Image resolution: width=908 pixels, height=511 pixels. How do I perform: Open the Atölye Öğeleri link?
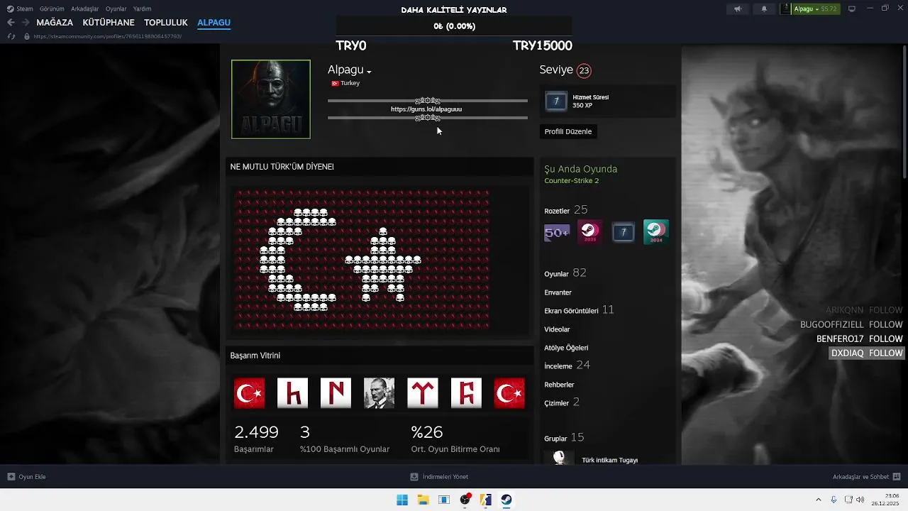566,348
